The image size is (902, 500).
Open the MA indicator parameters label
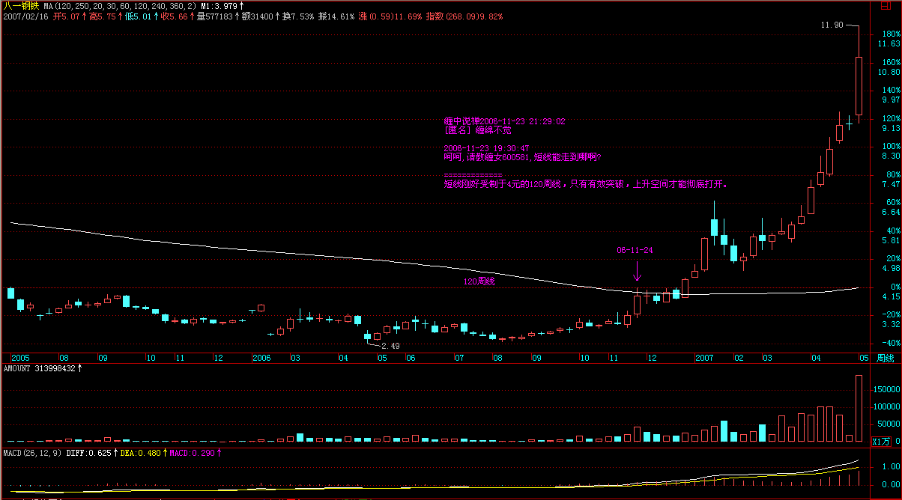pos(120,6)
